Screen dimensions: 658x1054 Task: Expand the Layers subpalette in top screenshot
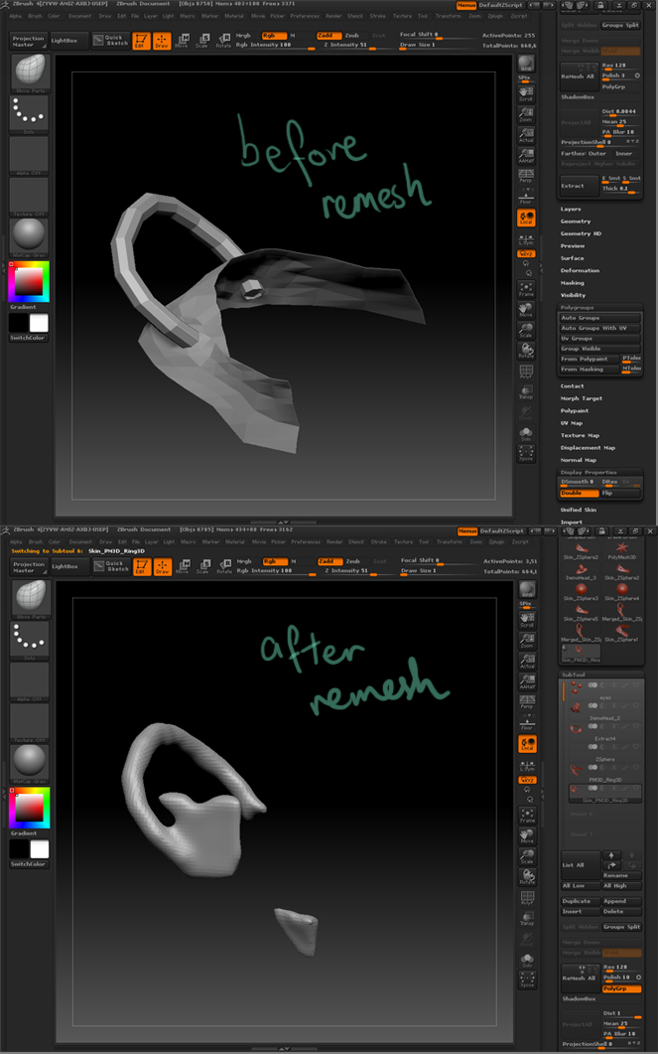click(571, 209)
